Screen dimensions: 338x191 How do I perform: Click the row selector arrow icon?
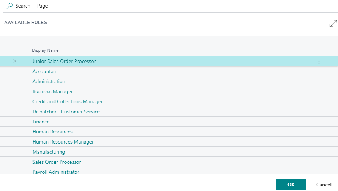click(13, 61)
